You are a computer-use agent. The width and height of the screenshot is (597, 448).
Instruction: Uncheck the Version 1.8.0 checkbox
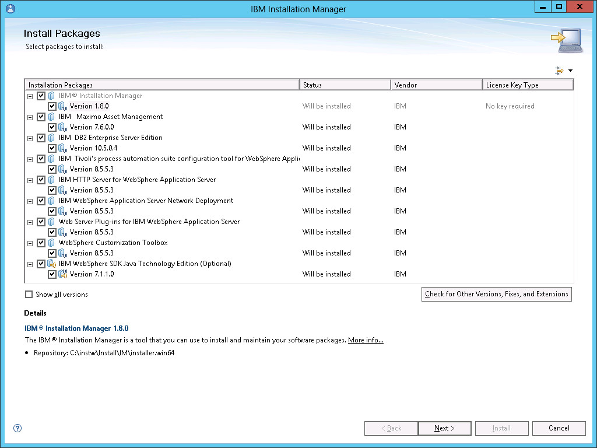point(52,106)
